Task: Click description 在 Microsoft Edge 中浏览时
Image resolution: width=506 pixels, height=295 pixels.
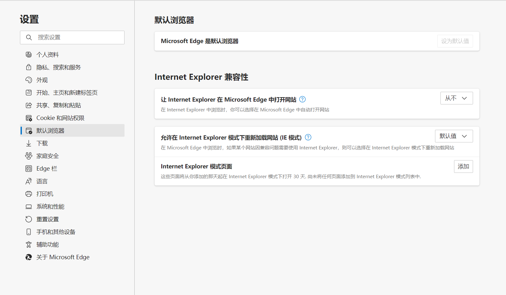Action: click(307, 148)
